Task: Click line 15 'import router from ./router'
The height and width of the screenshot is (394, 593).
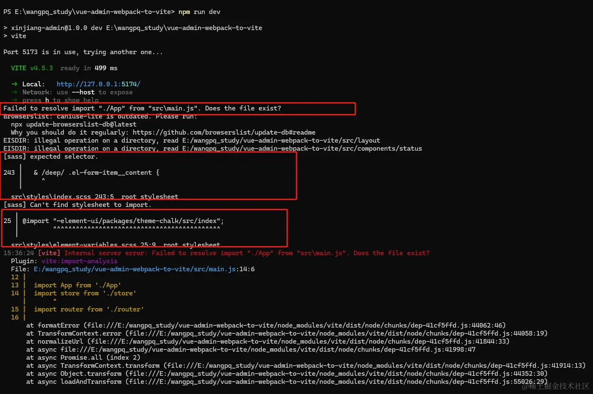Action: 89,309
